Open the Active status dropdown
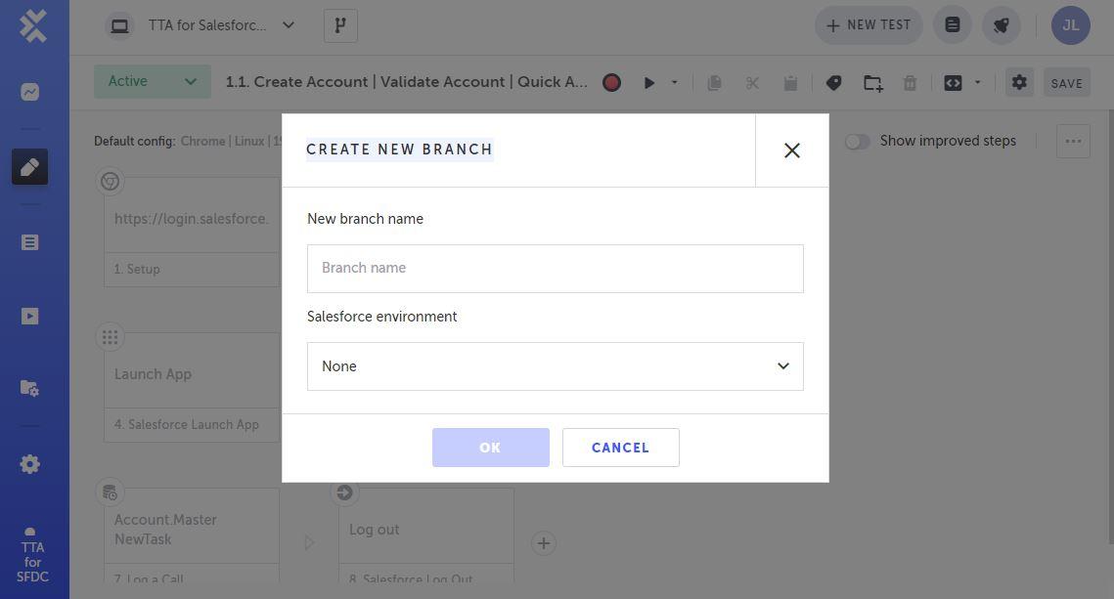1114x599 pixels. [151, 81]
